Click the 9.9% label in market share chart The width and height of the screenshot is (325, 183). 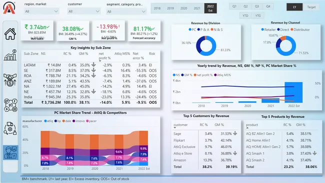(x=143, y=149)
